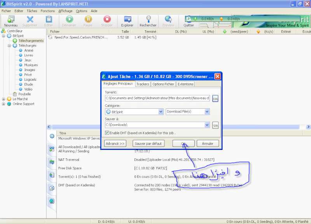Click the Rechercher search icon
Viewport: 311px width, 224px height.
point(149,19)
